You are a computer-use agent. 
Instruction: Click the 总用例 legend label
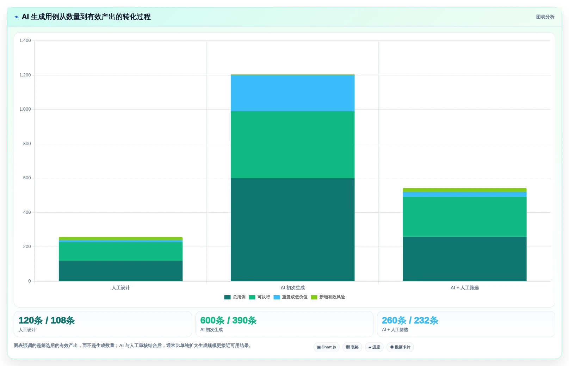click(x=239, y=297)
